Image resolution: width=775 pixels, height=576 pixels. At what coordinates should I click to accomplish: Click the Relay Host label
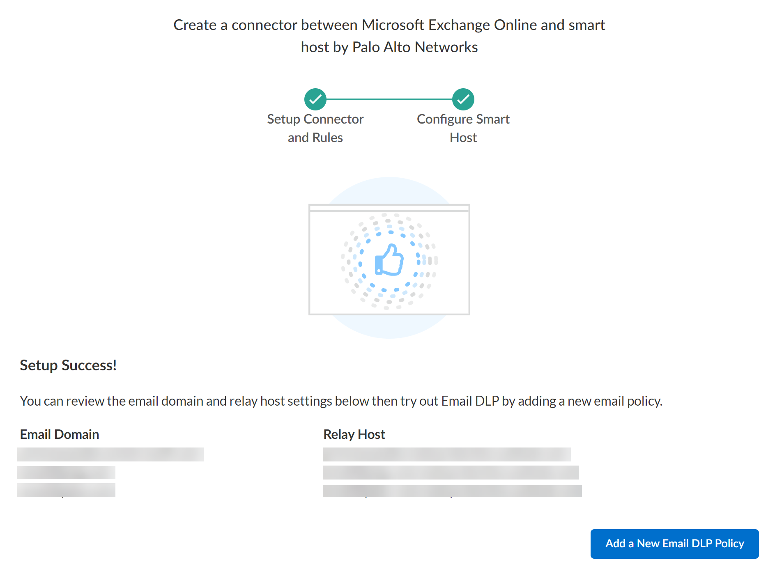[x=354, y=434]
